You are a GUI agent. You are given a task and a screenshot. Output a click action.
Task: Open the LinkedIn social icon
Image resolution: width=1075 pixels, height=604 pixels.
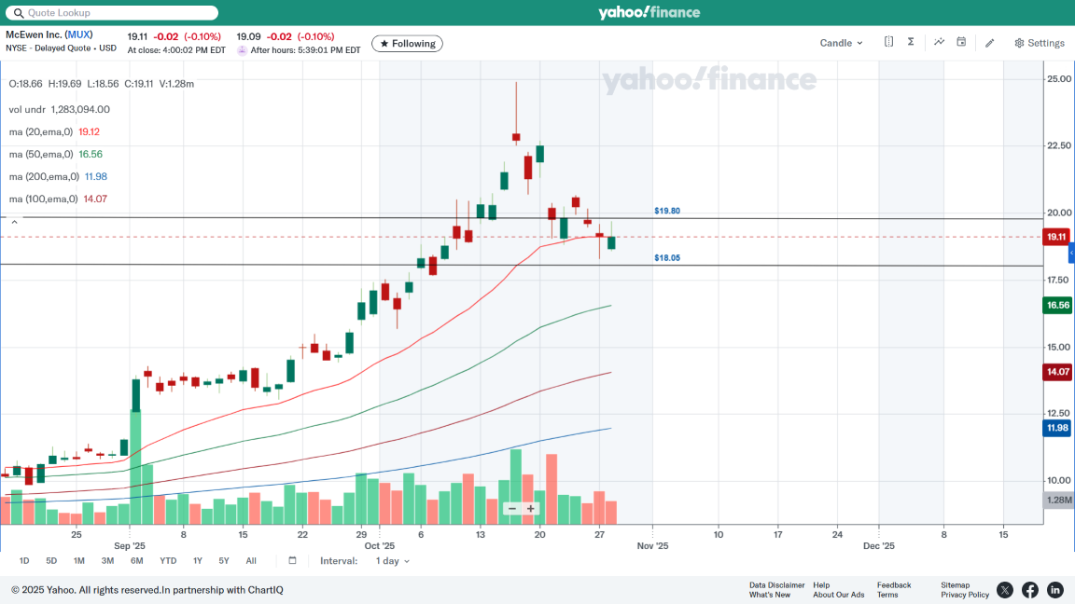(1055, 590)
